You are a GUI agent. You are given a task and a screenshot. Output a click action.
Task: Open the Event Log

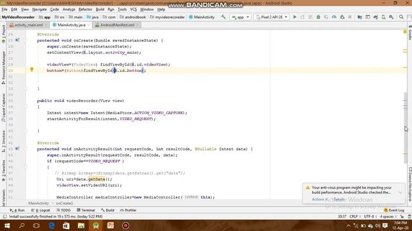[394, 210]
